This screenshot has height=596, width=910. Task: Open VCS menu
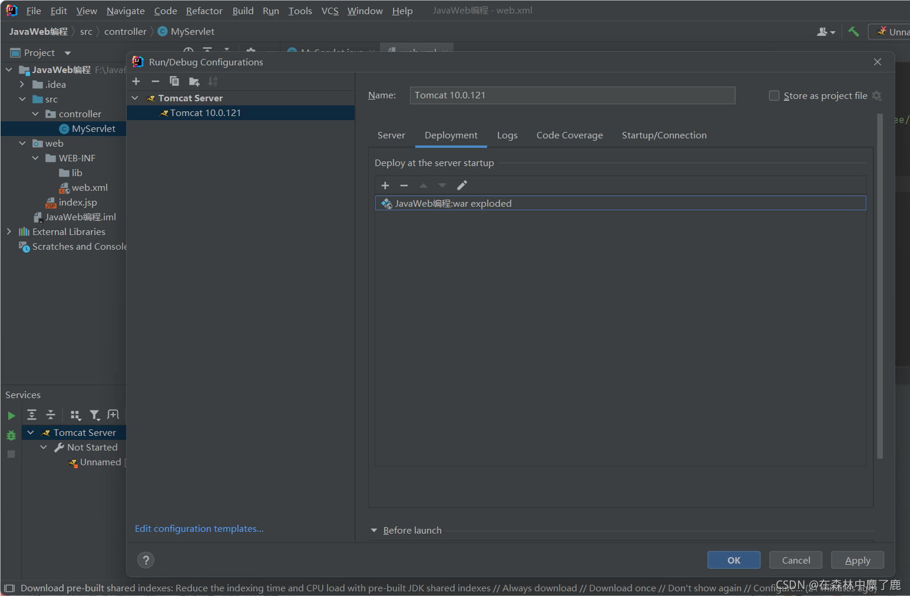click(330, 11)
